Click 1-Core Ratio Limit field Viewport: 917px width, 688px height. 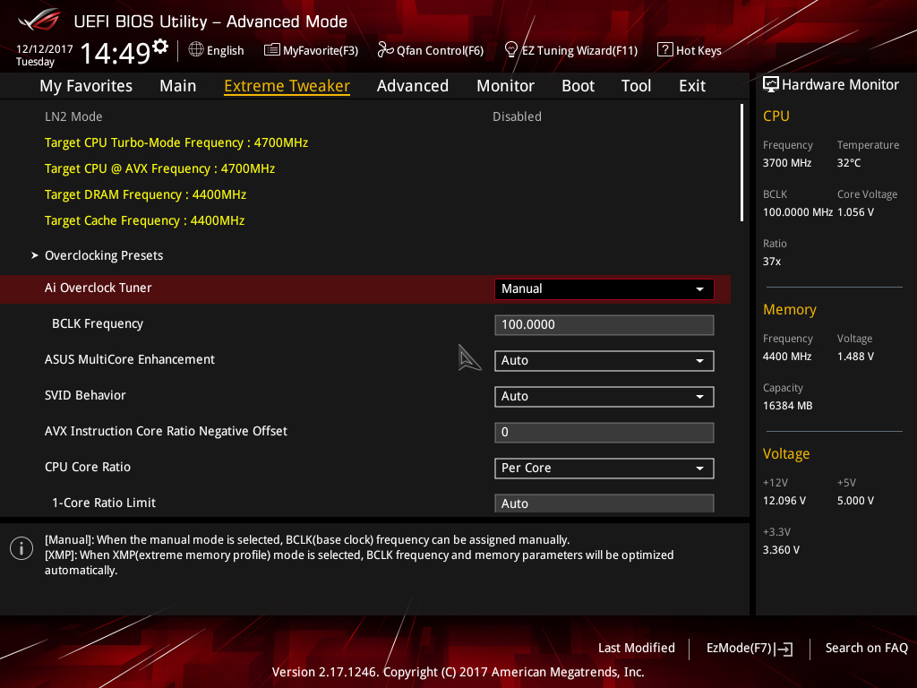coord(604,503)
